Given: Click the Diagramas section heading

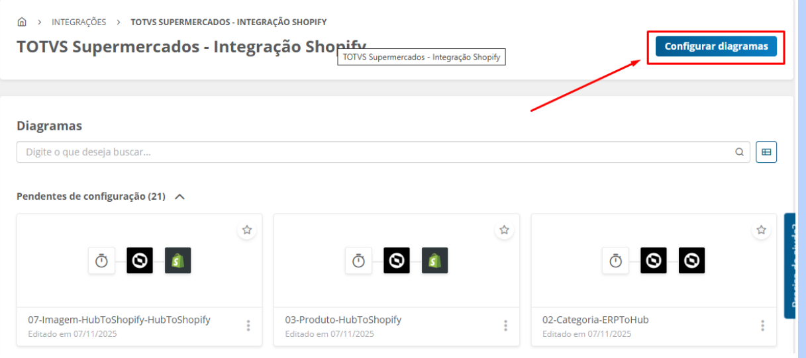Looking at the screenshot, I should pos(49,126).
